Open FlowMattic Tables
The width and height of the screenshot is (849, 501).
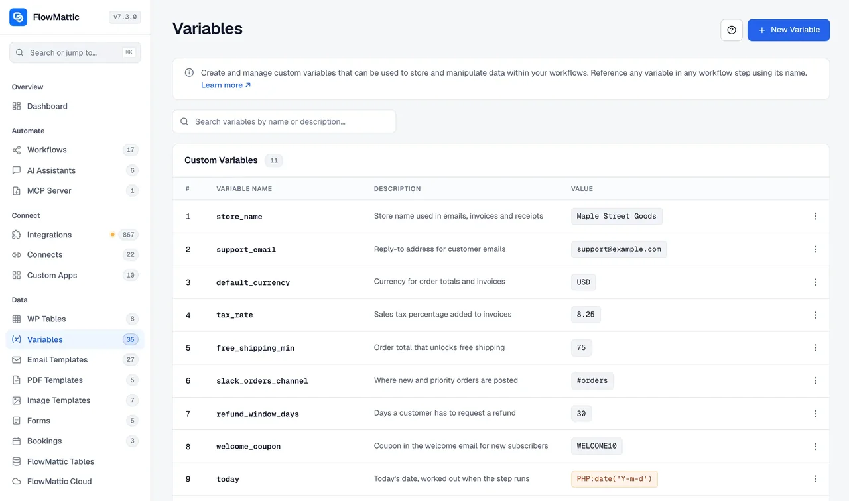75,461
